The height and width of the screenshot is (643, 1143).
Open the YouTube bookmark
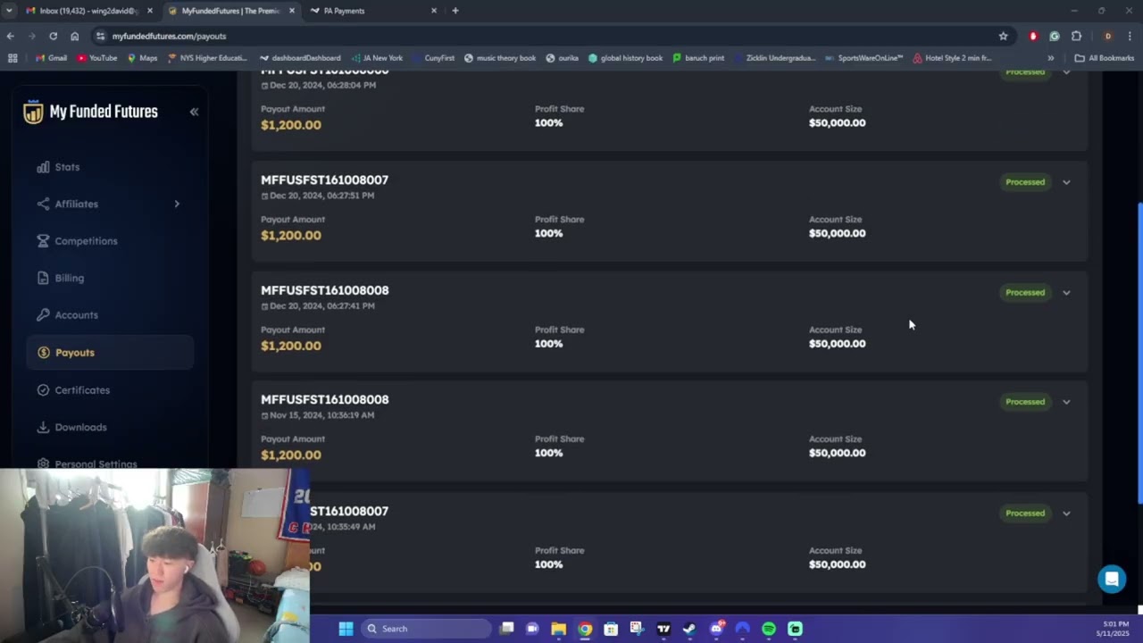(x=96, y=58)
